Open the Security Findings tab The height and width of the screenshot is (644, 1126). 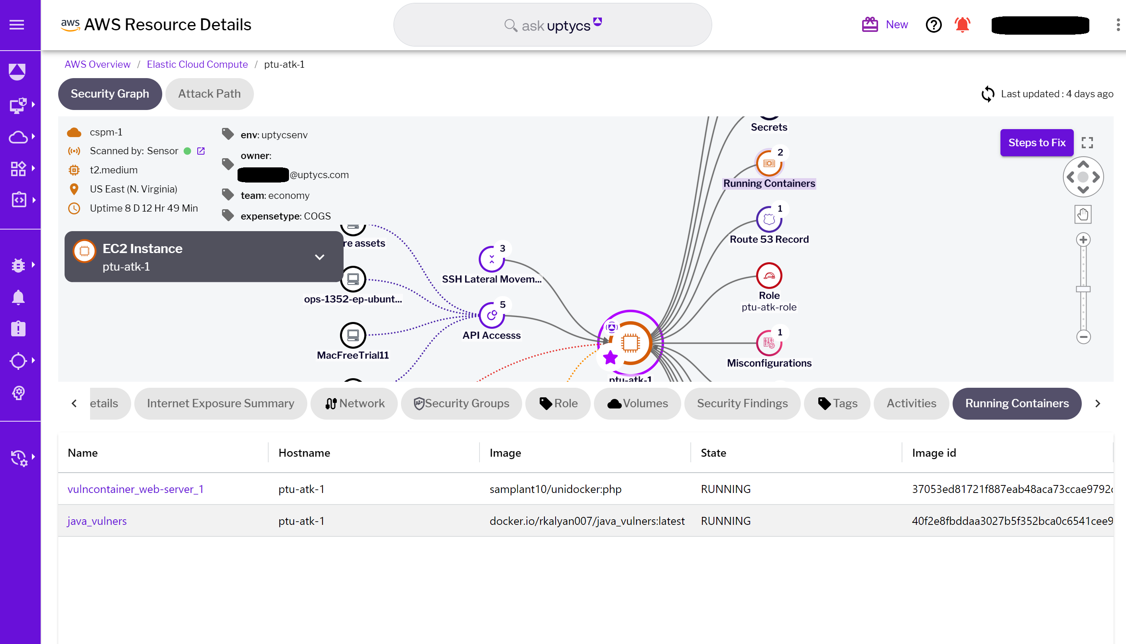click(742, 403)
